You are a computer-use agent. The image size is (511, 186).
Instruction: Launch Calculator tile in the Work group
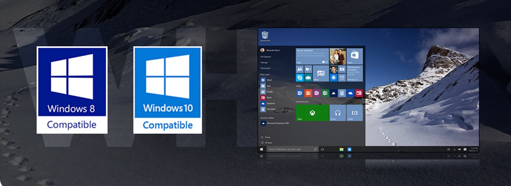pos(342,93)
